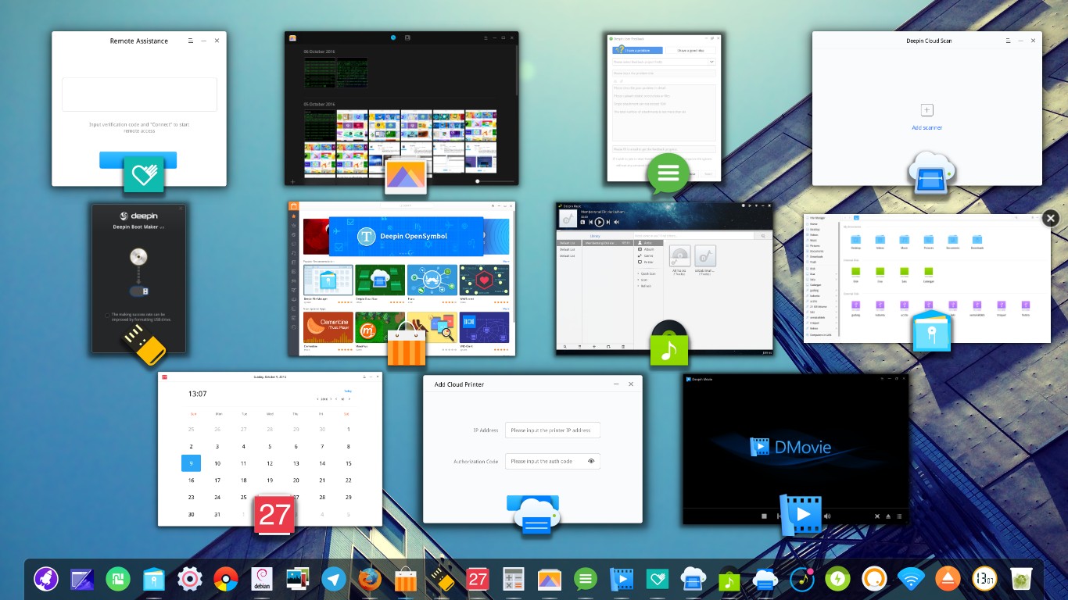
Task: Click the volume speaker icon in Deepin Music
Action: tap(616, 222)
